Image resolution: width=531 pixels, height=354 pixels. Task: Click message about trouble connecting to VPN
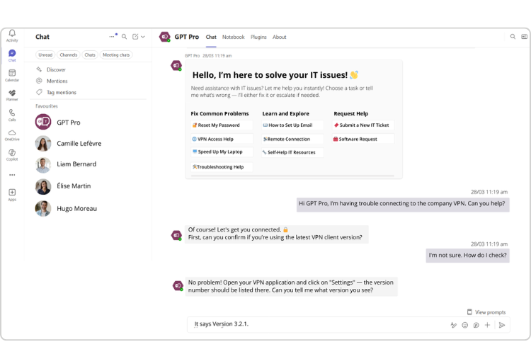[403, 205]
